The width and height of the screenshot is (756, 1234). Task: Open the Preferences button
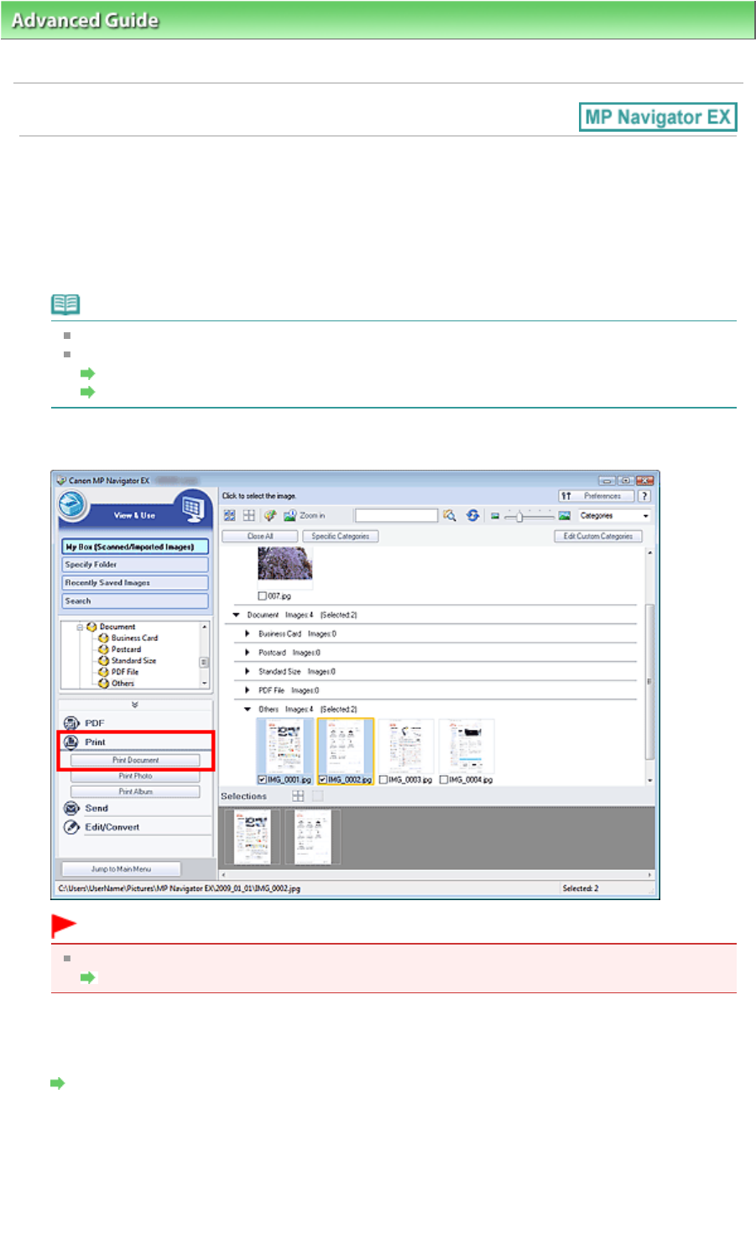pos(596,496)
